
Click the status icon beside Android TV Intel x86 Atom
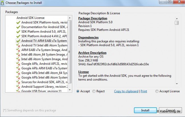18,46
